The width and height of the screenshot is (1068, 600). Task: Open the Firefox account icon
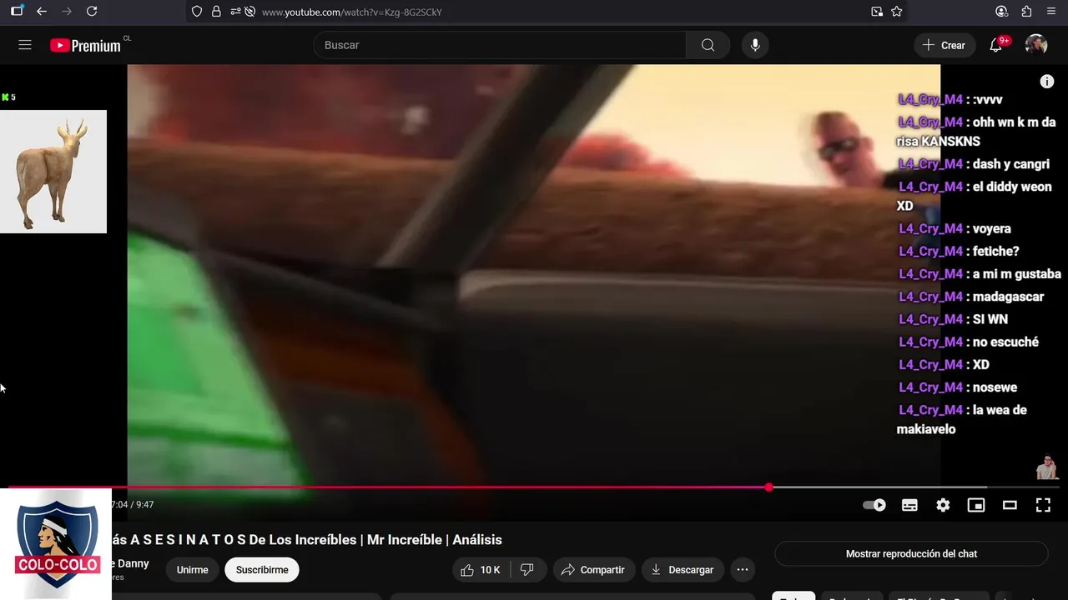click(x=1002, y=12)
